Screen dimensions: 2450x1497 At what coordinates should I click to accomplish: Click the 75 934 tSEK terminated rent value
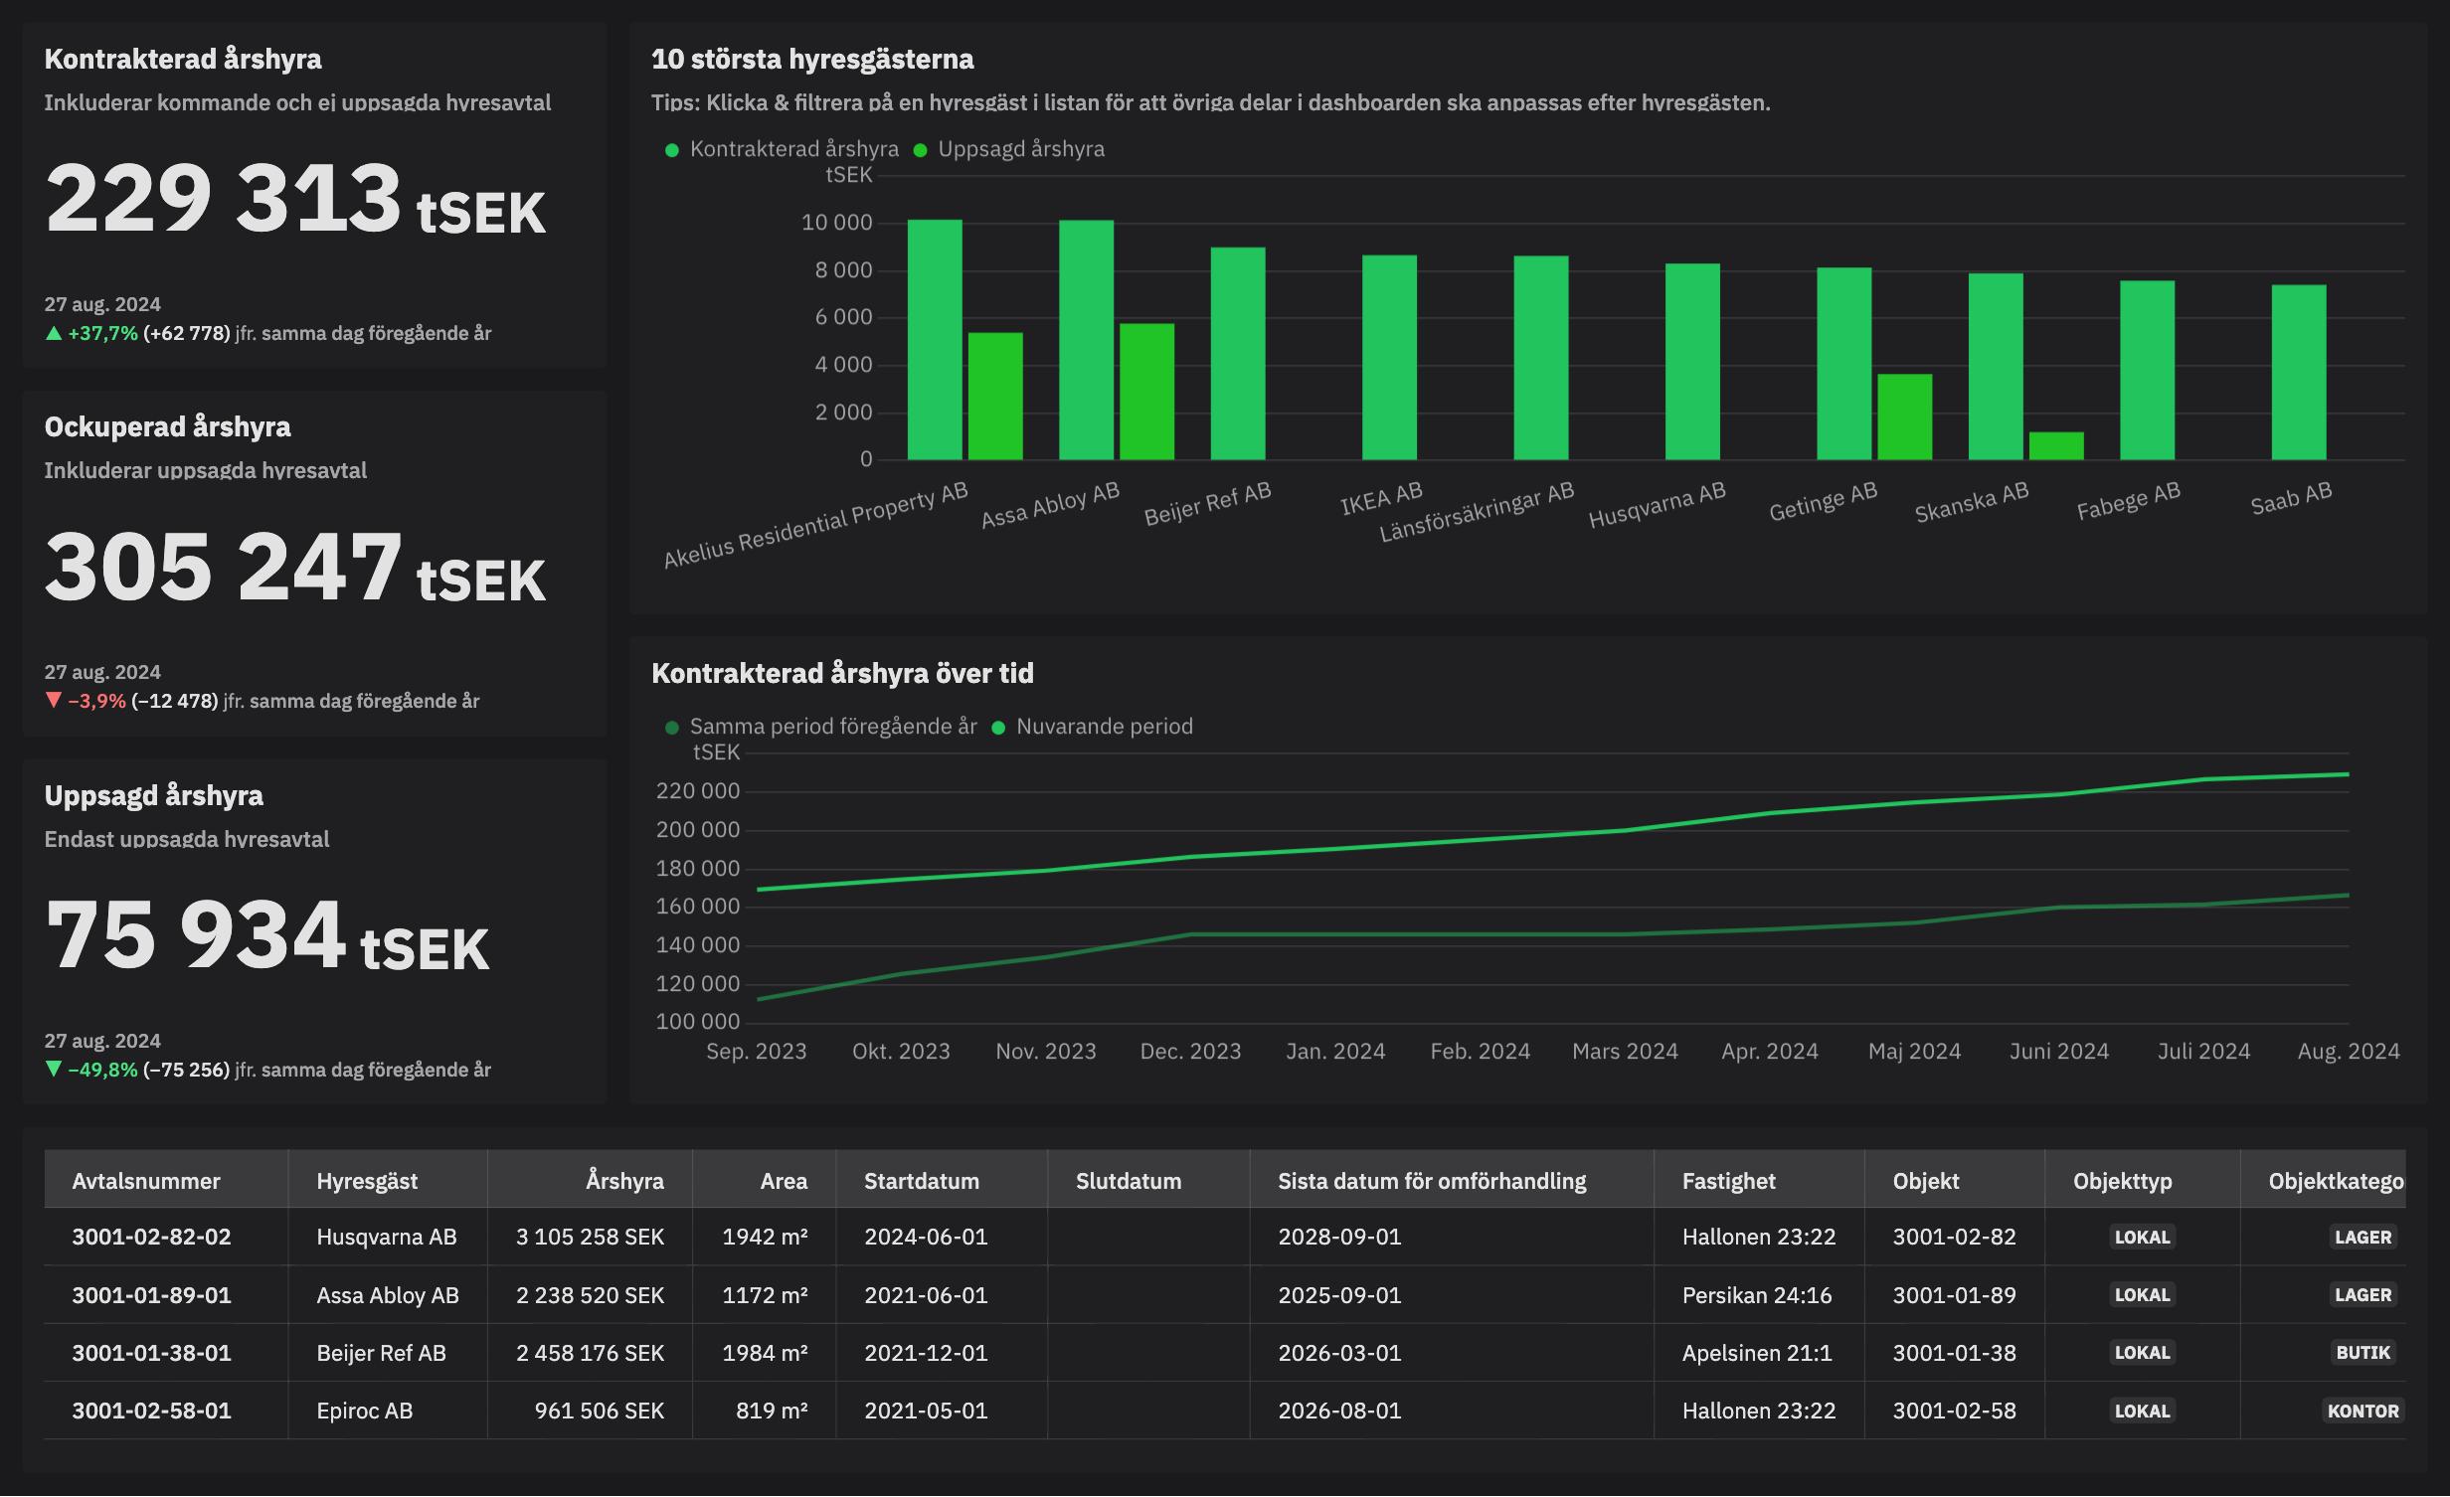point(267,934)
